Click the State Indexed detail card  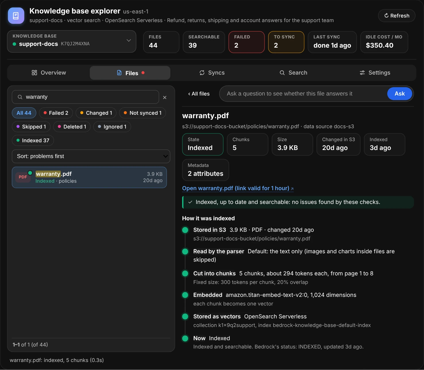(x=203, y=145)
